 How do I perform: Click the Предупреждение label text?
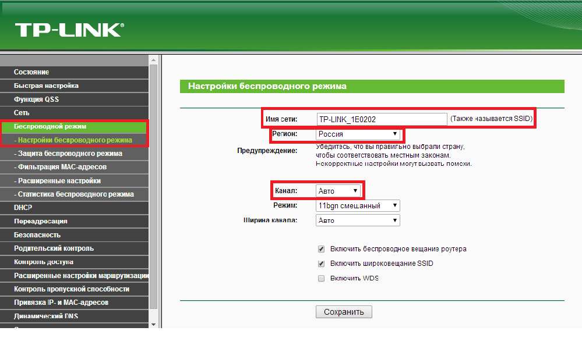(267, 151)
